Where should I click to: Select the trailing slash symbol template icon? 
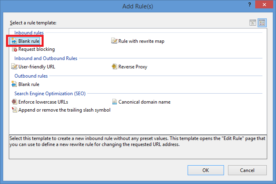[x=14, y=110]
